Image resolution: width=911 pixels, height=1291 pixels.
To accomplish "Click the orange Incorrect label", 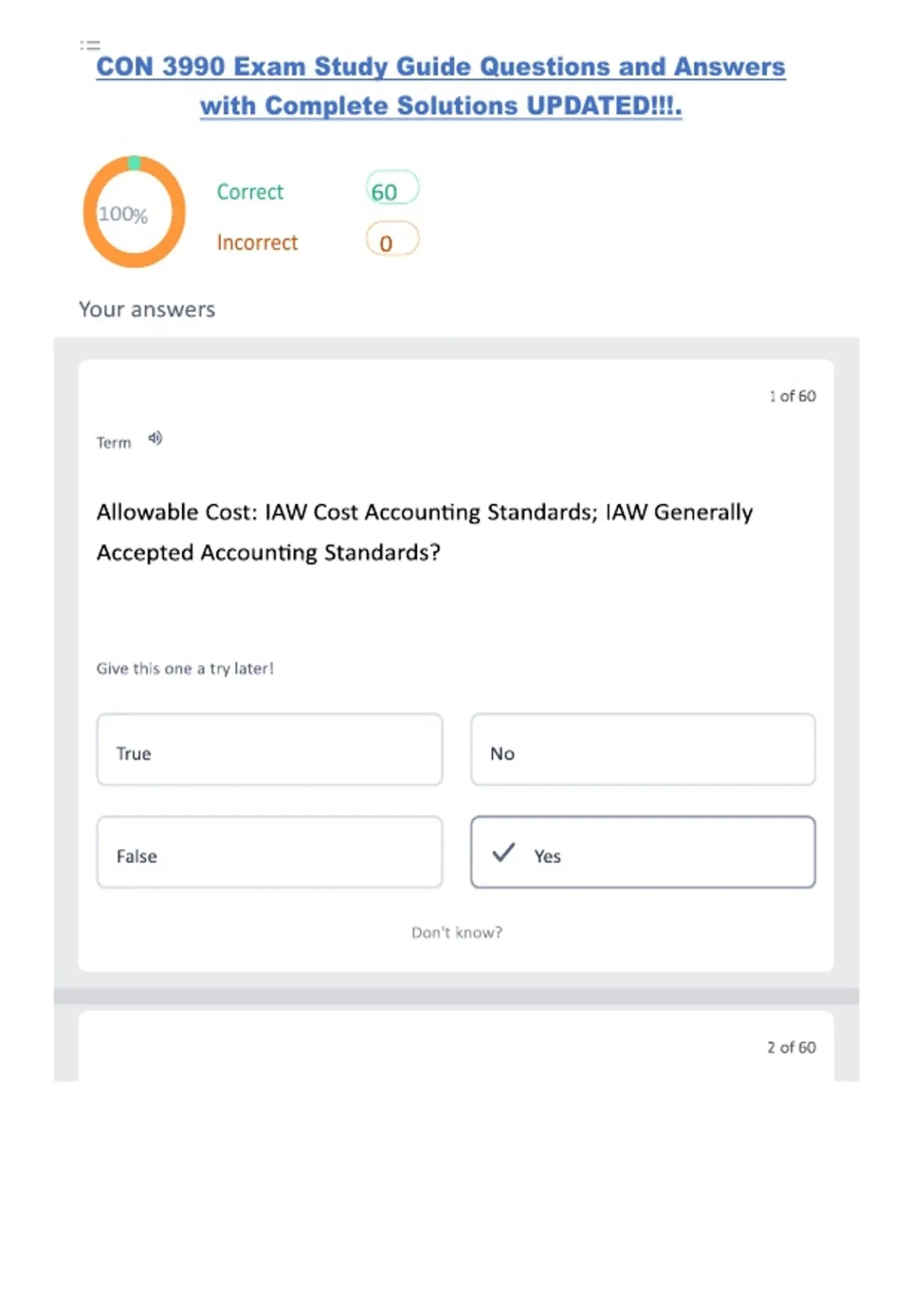I will coord(257,243).
